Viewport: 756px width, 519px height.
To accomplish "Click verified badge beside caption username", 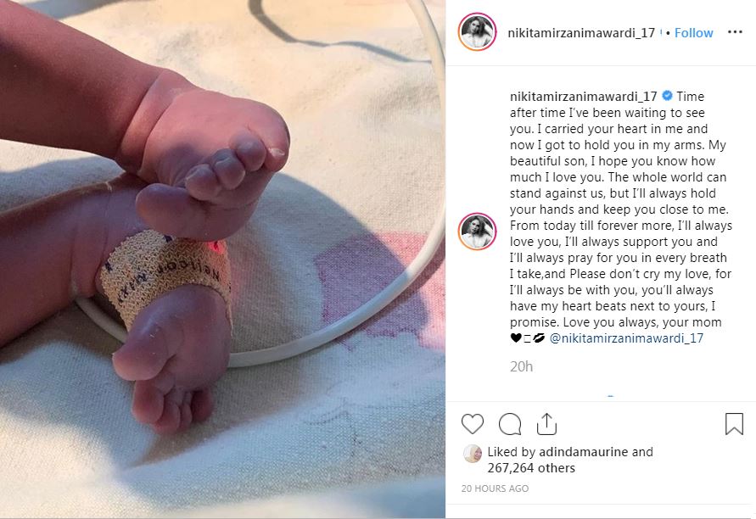I will [667, 96].
